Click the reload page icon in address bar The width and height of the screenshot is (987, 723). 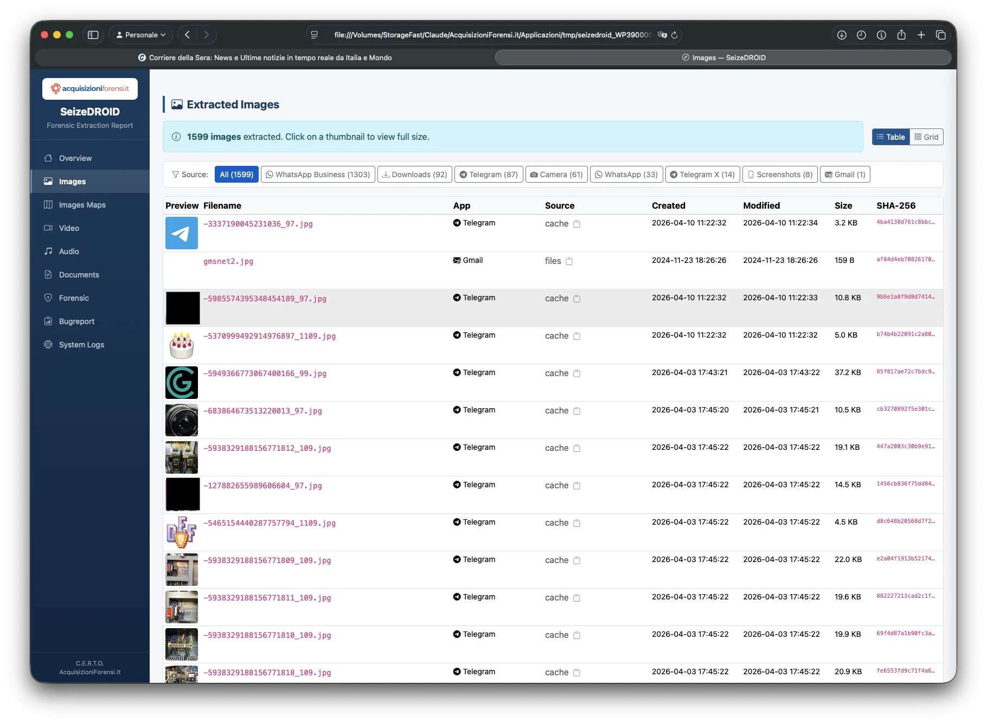tap(674, 35)
